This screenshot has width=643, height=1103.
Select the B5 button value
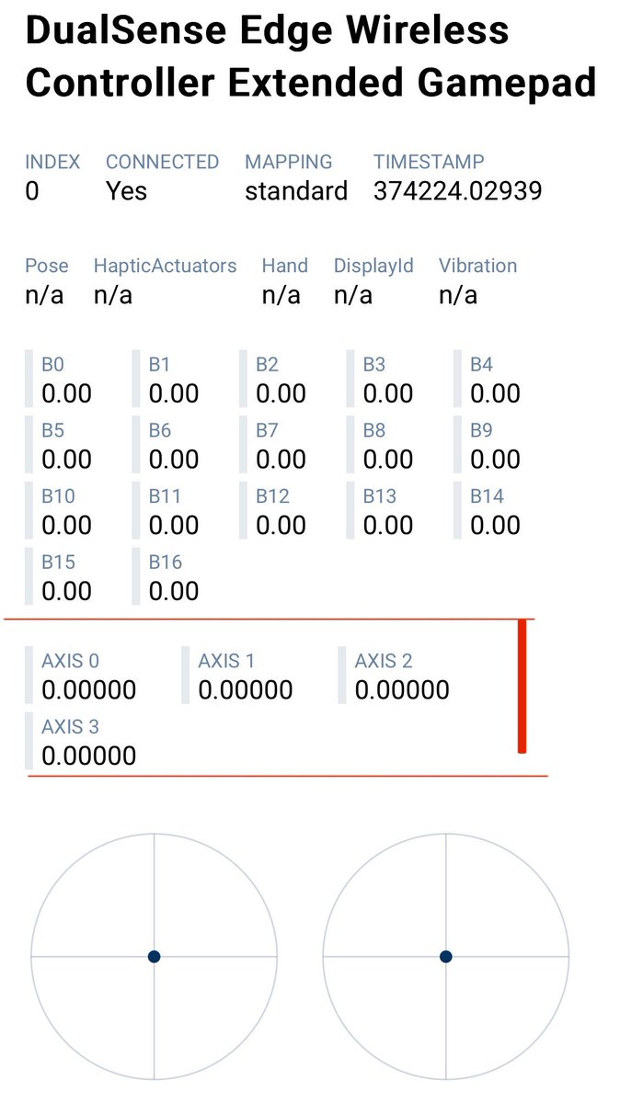(x=67, y=460)
